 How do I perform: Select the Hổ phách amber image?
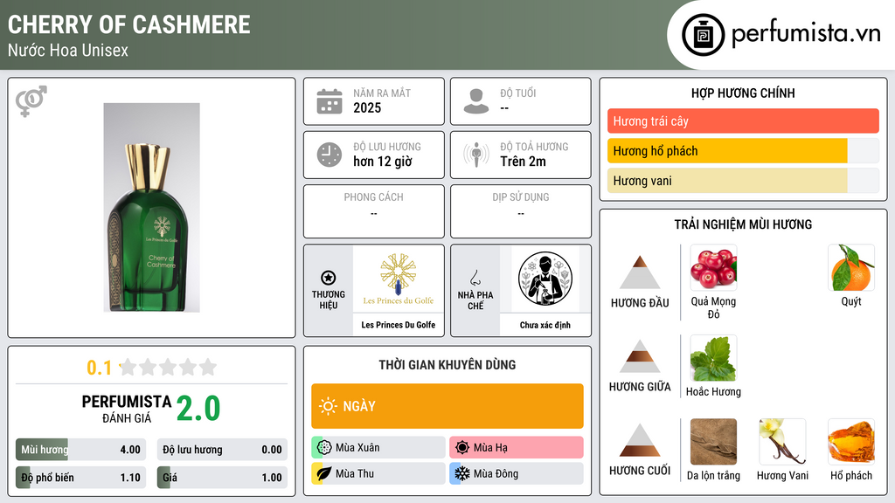pyautogui.click(x=851, y=442)
